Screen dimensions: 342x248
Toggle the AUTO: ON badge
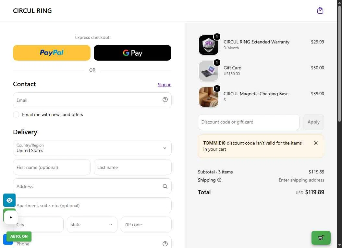tap(19, 236)
